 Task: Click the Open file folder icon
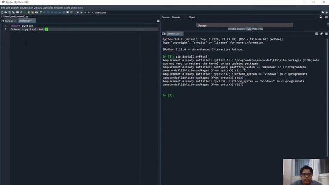(6, 12)
